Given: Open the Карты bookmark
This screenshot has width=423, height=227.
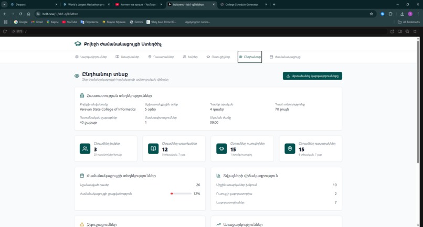Looking at the screenshot, I should (x=52, y=22).
